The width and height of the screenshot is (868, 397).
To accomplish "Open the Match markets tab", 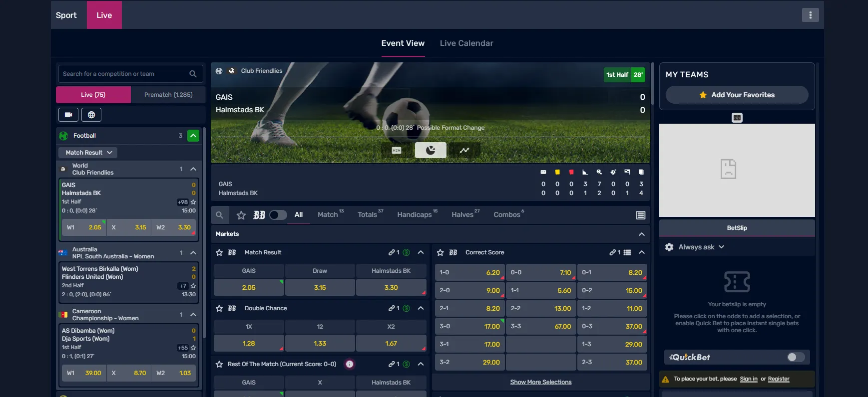I will click(331, 214).
